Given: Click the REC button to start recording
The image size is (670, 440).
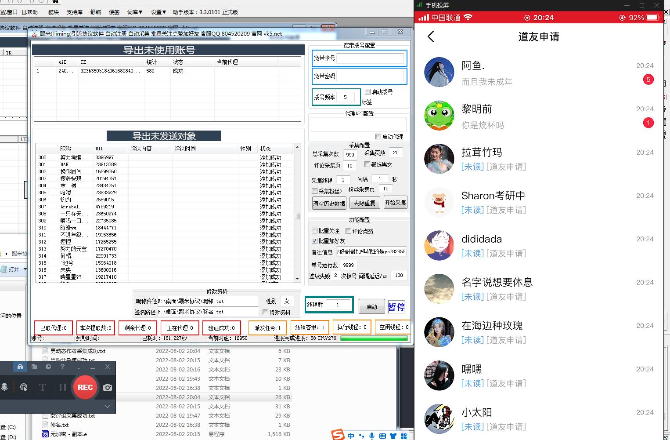Looking at the screenshot, I should (85, 387).
